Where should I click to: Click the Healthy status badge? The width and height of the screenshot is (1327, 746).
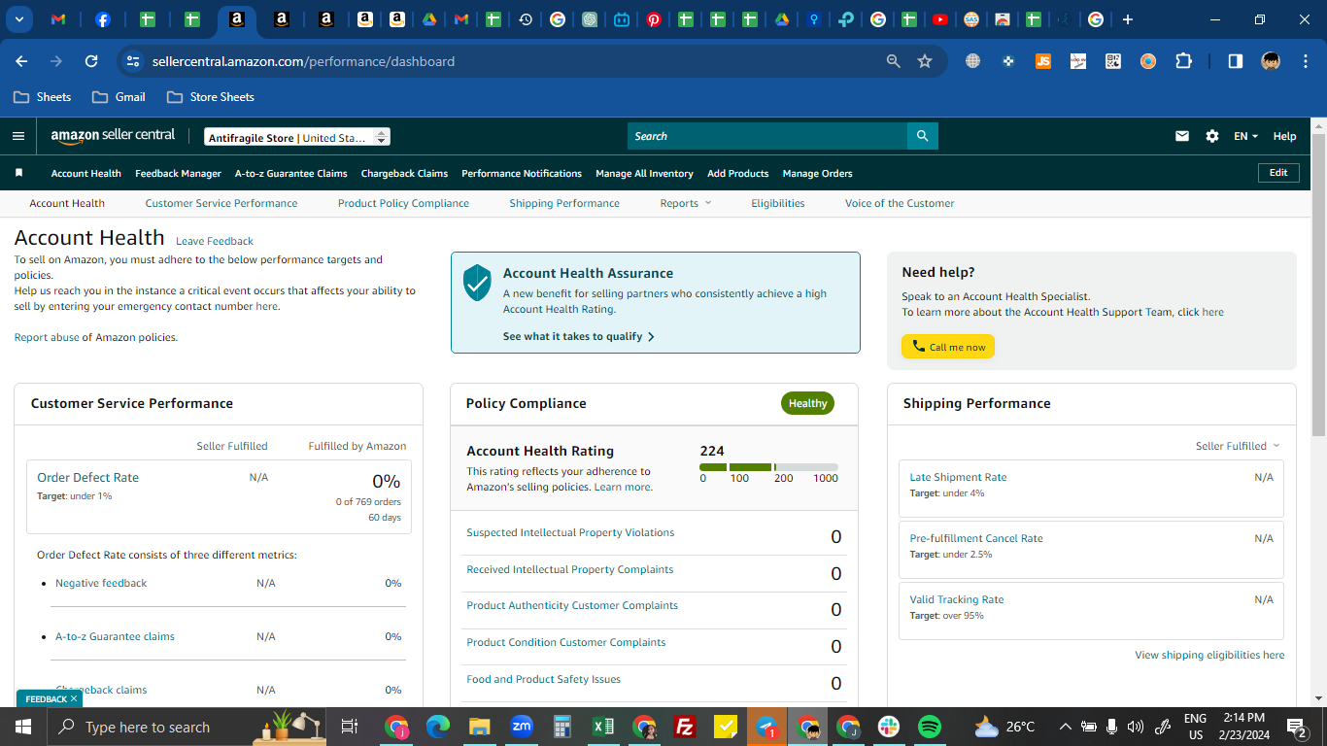pos(807,403)
